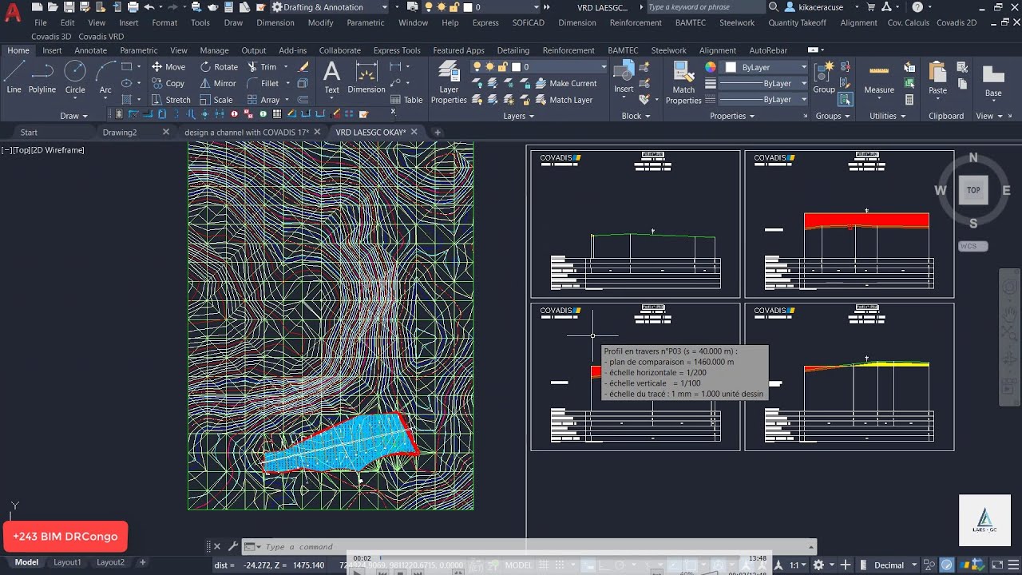Click the Polyline tool
This screenshot has width=1022, height=575.
[42, 77]
